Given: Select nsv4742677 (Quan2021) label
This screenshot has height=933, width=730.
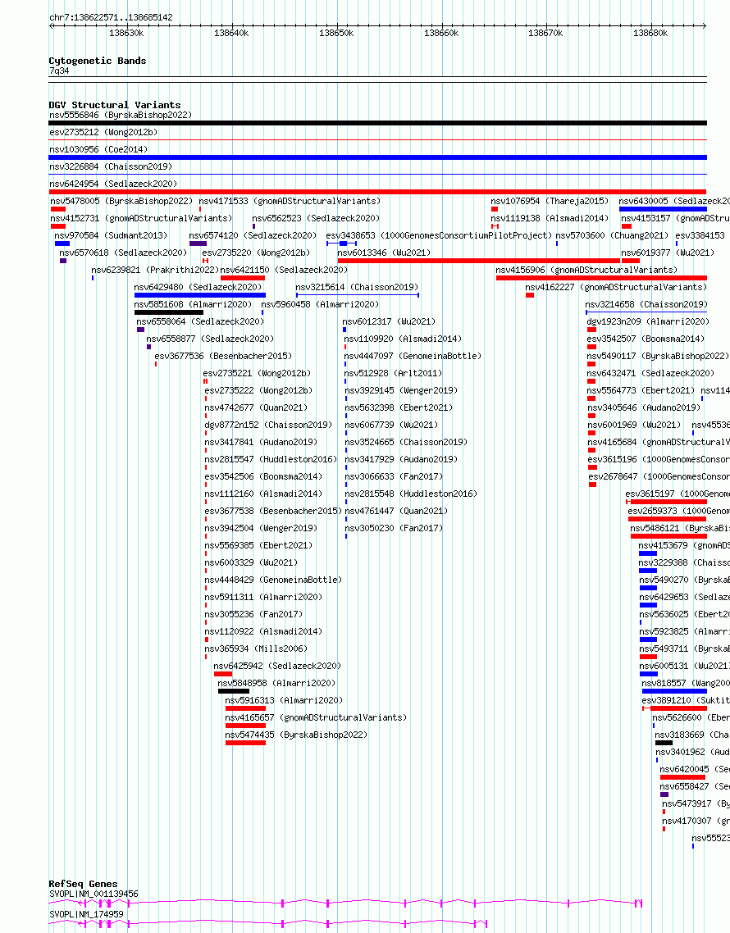Looking at the screenshot, I should [256, 408].
